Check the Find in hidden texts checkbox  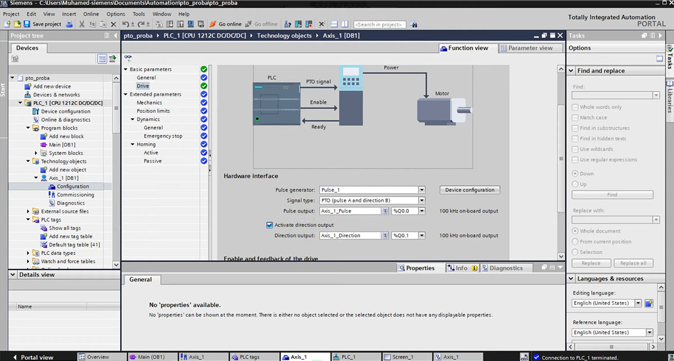pos(575,139)
